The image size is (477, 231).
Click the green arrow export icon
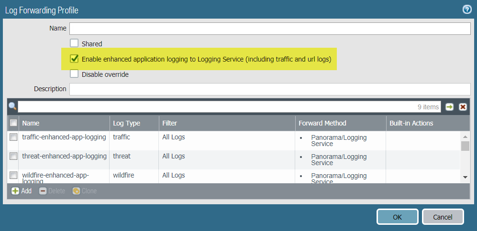pos(449,107)
